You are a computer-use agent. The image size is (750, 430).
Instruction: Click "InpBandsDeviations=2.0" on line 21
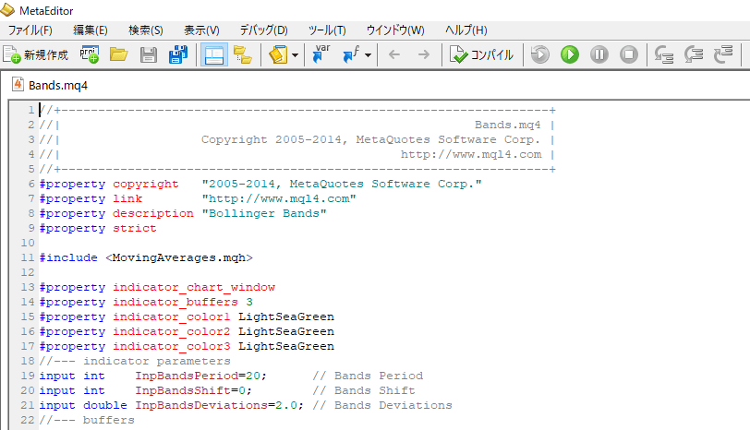pos(216,405)
